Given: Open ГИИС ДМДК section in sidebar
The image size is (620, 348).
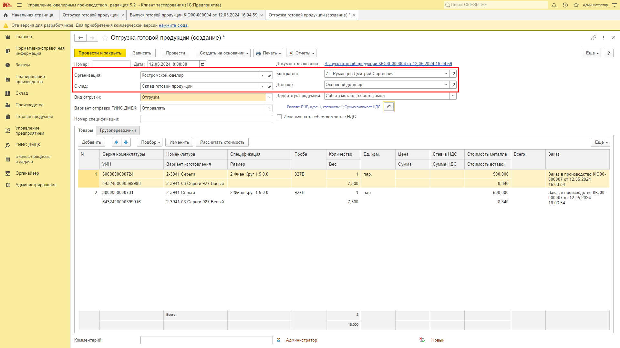Looking at the screenshot, I should [28, 145].
